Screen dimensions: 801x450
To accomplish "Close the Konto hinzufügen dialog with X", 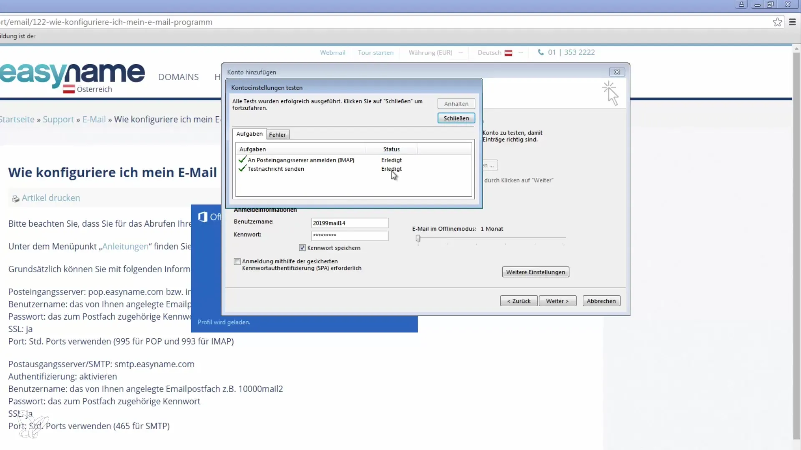I will tap(617, 72).
